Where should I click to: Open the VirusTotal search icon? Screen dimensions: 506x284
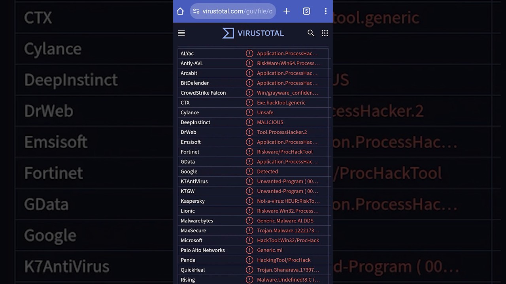pos(311,33)
